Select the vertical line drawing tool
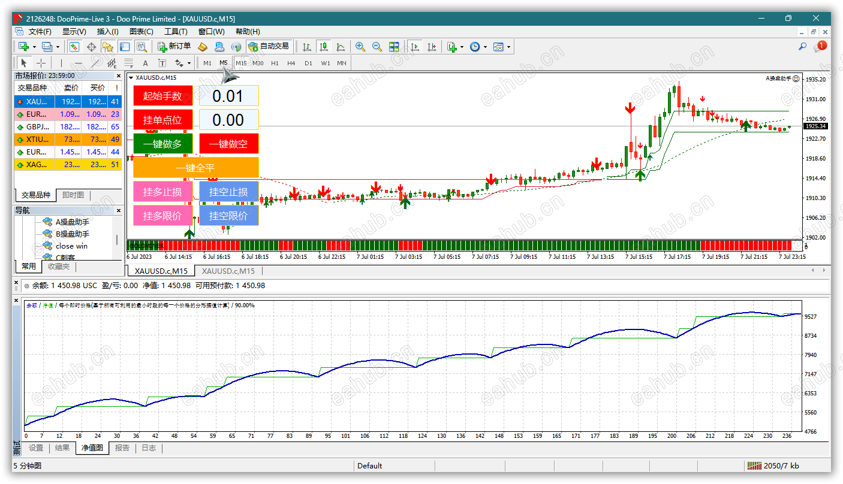This screenshot has height=484, width=843. point(61,63)
